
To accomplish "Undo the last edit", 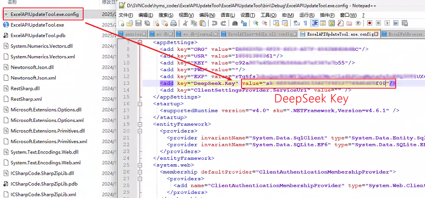I will pos(215,23).
